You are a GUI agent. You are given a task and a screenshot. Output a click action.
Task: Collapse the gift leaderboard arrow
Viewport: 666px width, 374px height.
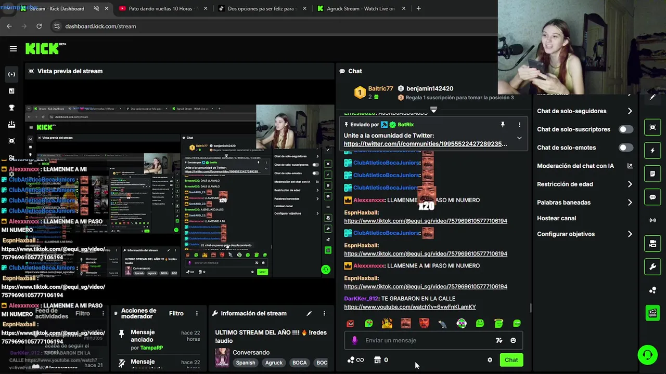pyautogui.click(x=433, y=110)
